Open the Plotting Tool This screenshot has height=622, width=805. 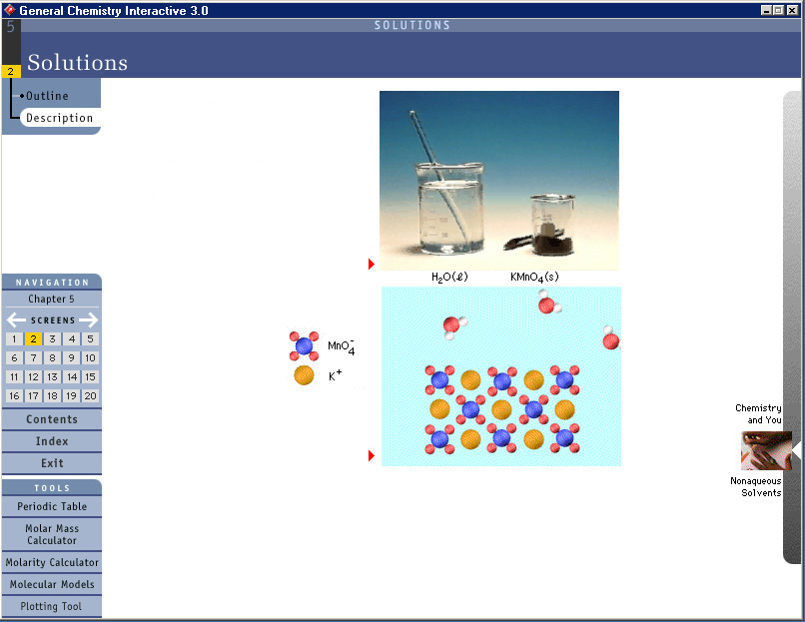(52, 606)
